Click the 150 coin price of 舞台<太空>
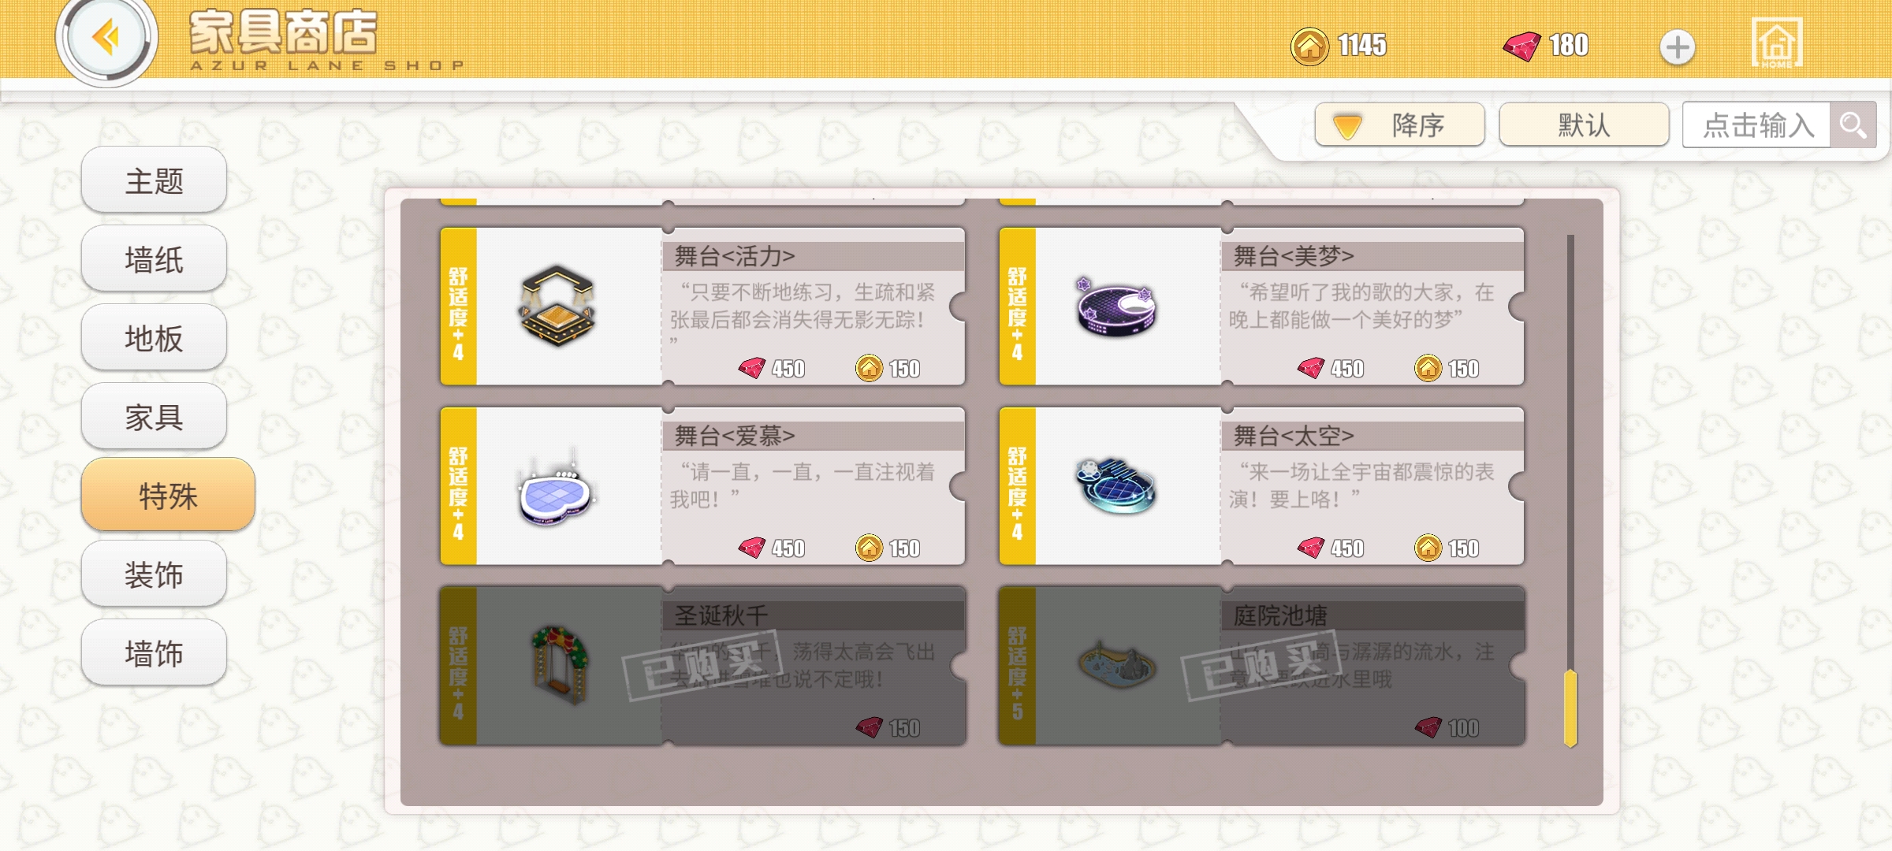 (x=1447, y=548)
